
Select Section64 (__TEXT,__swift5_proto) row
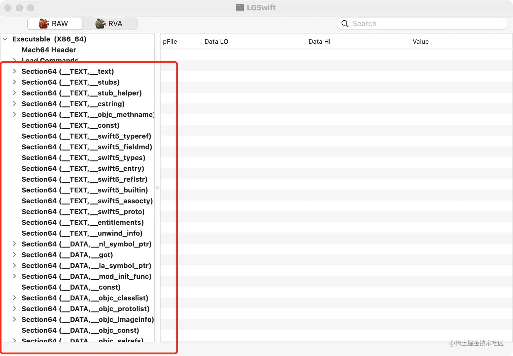tap(78, 212)
